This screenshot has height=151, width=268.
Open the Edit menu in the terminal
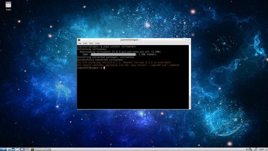pos(85,43)
